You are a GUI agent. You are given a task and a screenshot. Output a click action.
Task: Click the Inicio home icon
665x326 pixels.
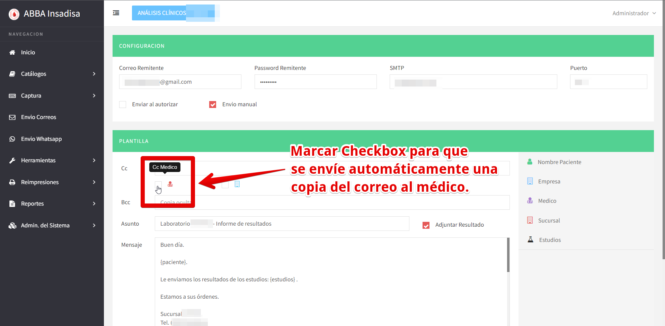(12, 53)
